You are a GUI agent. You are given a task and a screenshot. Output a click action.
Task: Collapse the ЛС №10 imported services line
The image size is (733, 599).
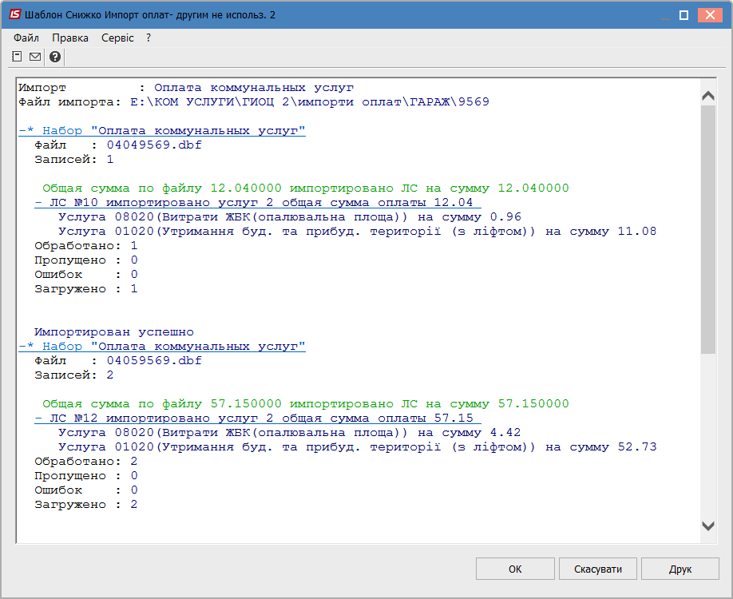(258, 203)
